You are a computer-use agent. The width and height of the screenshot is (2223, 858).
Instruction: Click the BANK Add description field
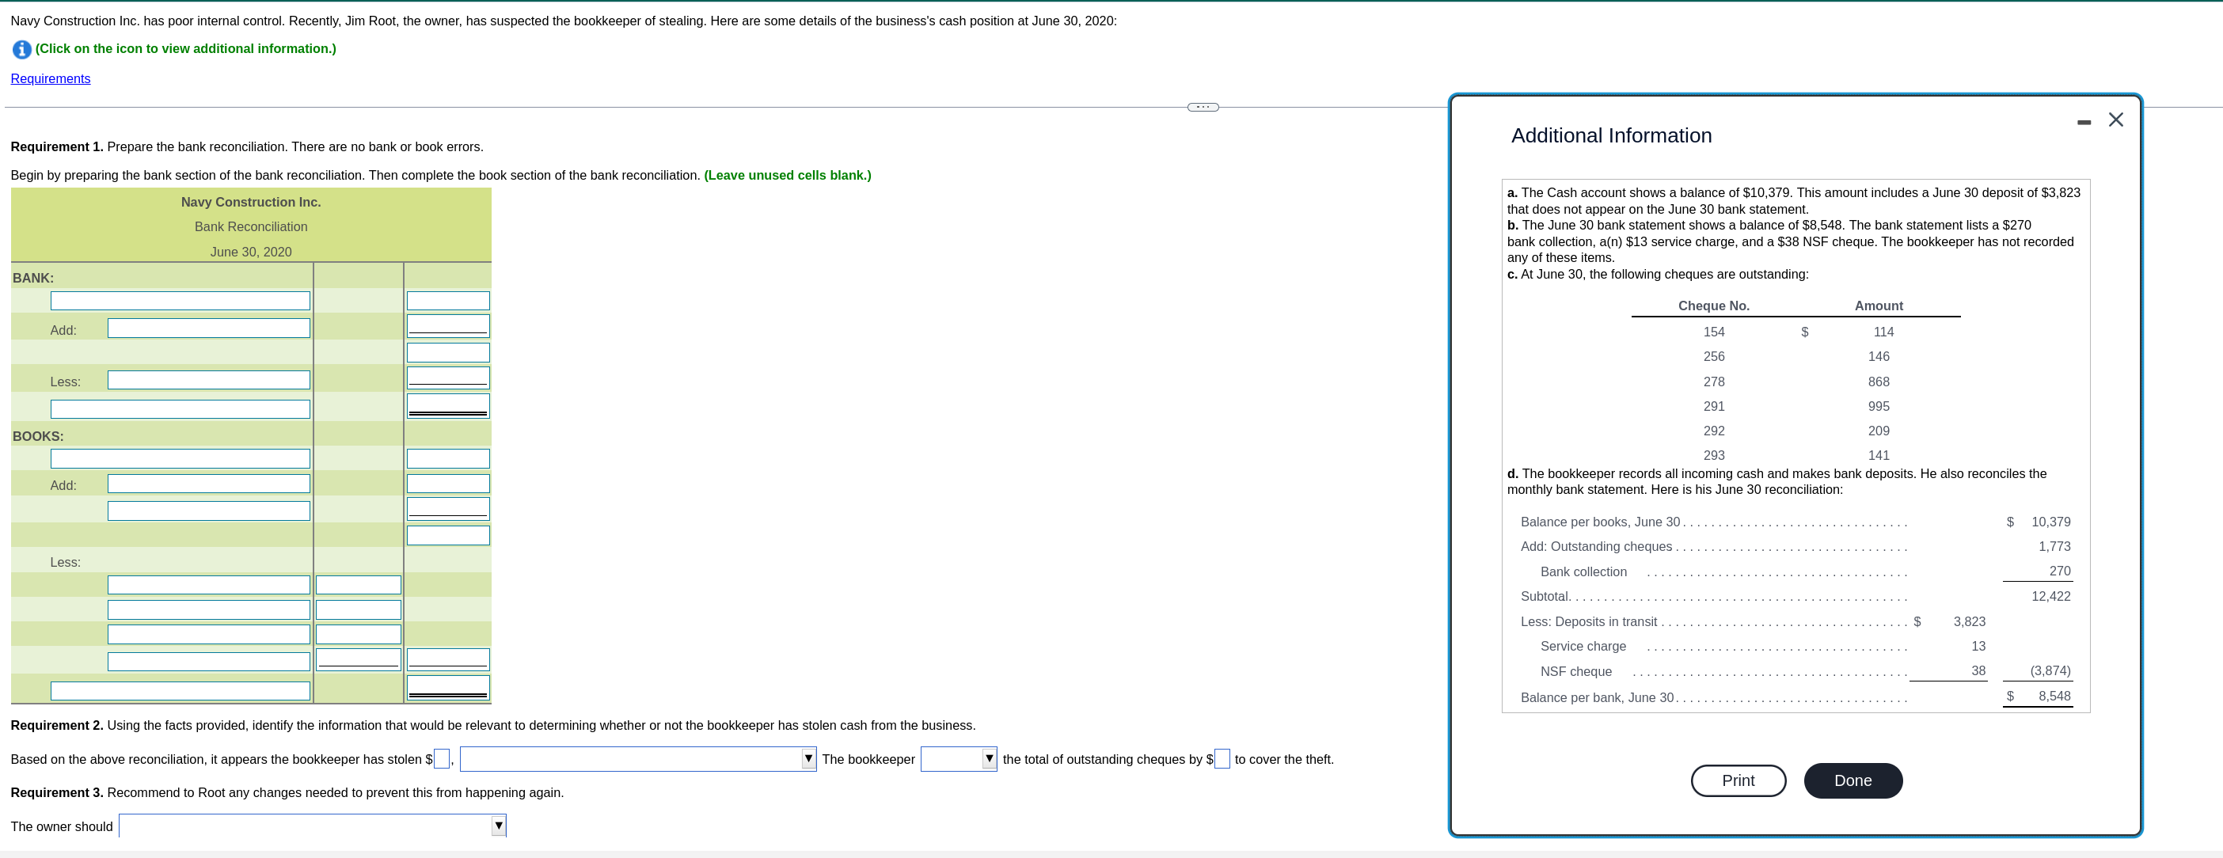click(208, 328)
